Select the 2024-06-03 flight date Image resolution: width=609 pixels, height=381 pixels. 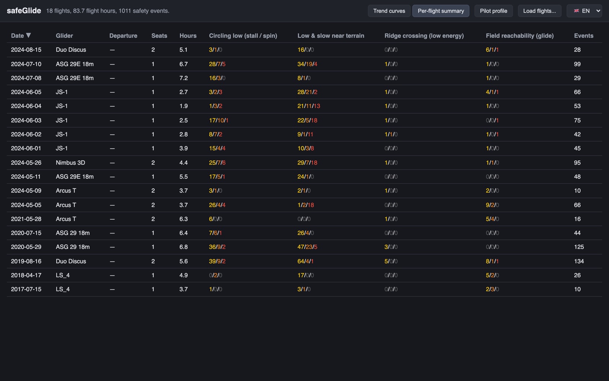(x=26, y=120)
